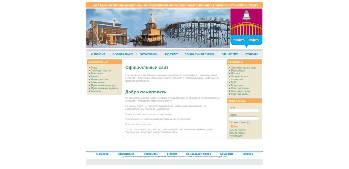Open «Муниципальные услуги» sidebar link

104,85
